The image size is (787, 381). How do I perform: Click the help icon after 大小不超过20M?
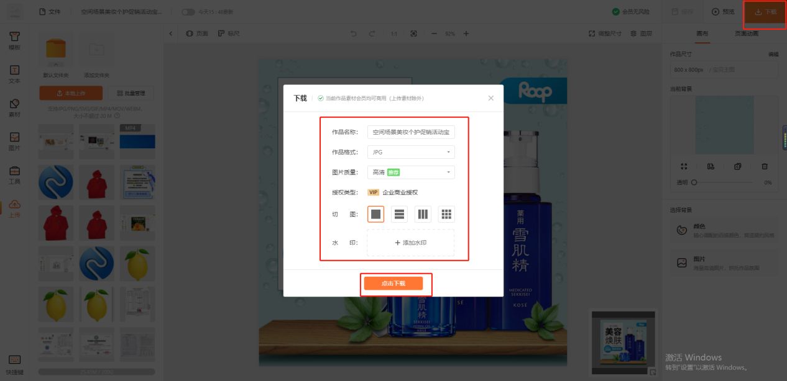pos(117,115)
